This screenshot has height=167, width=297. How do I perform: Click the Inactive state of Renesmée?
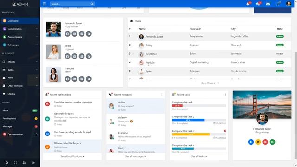pos(279,54)
